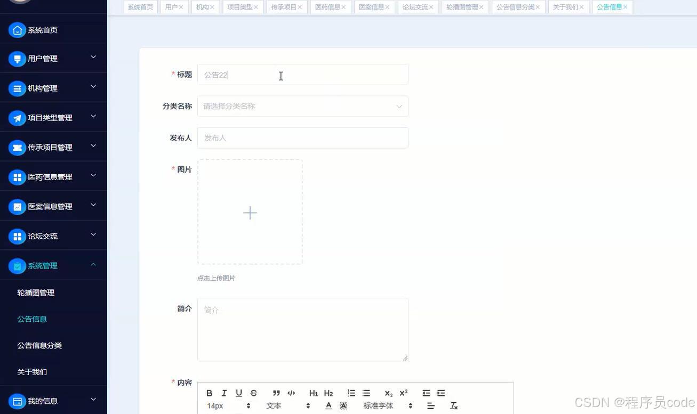Expand the 用户管理 sidebar menu
The width and height of the screenshot is (697, 414).
[x=53, y=59]
